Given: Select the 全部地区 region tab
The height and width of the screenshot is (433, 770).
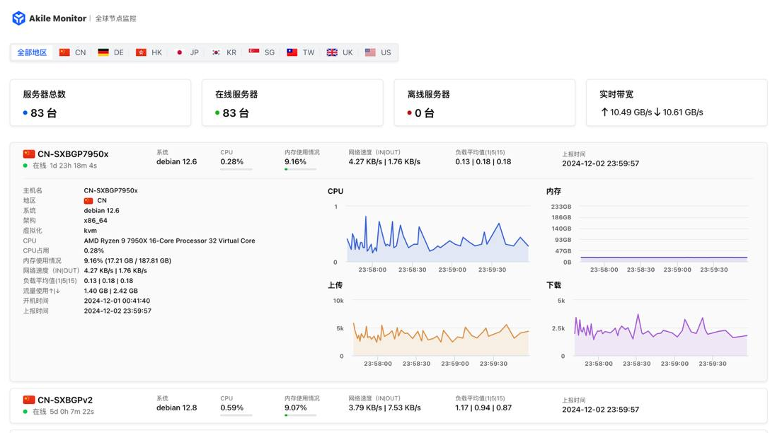Looking at the screenshot, I should (x=32, y=52).
